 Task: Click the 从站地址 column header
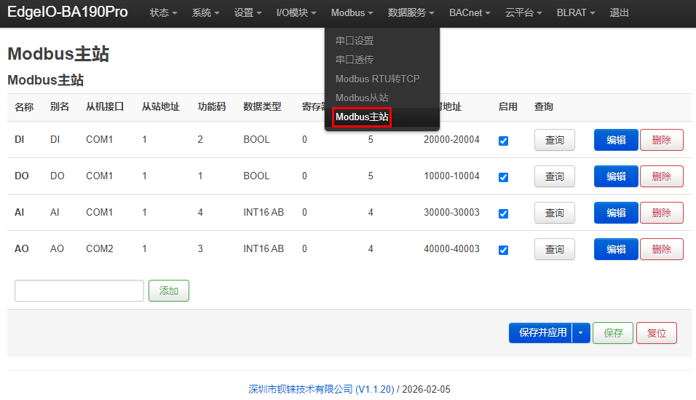[161, 106]
